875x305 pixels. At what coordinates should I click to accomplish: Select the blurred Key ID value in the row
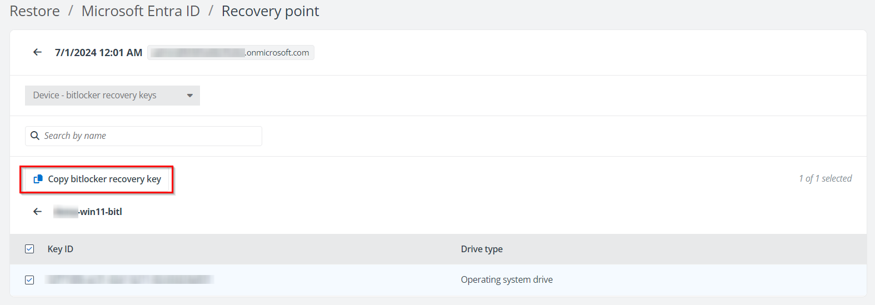point(129,279)
